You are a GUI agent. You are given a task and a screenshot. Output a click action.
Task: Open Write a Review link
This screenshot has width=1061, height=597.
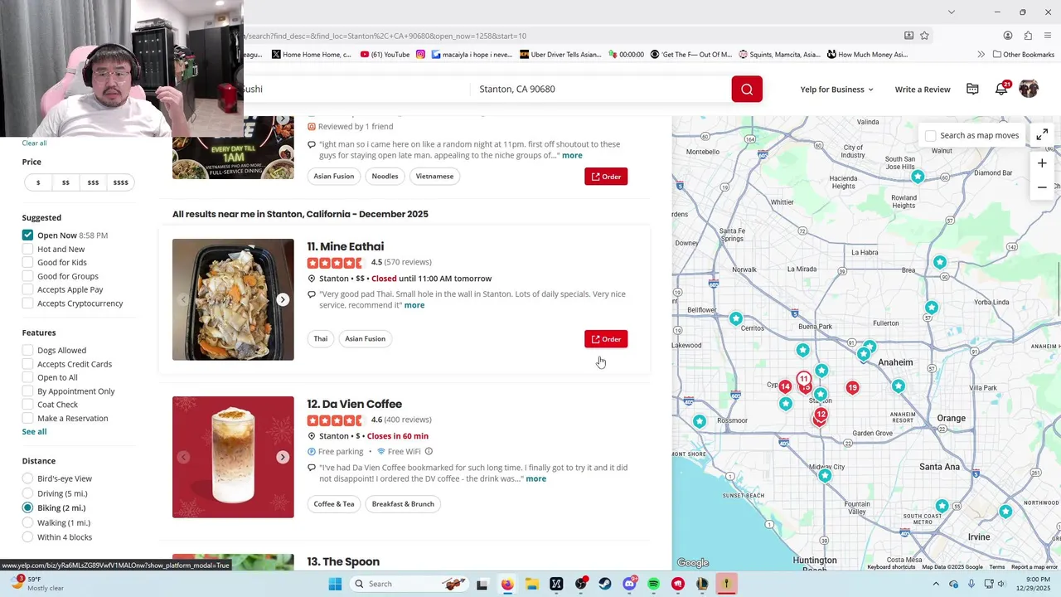(923, 90)
